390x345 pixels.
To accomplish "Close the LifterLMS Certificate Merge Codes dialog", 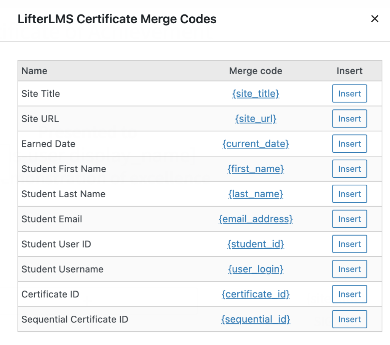I will click(375, 19).
